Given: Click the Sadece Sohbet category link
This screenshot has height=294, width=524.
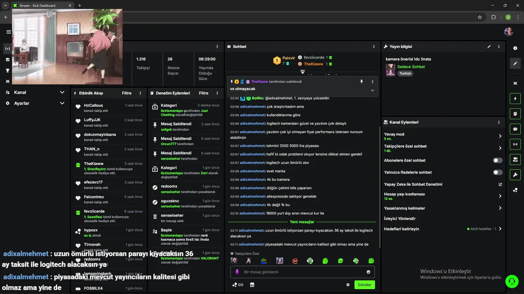Looking at the screenshot, I should [x=411, y=67].
